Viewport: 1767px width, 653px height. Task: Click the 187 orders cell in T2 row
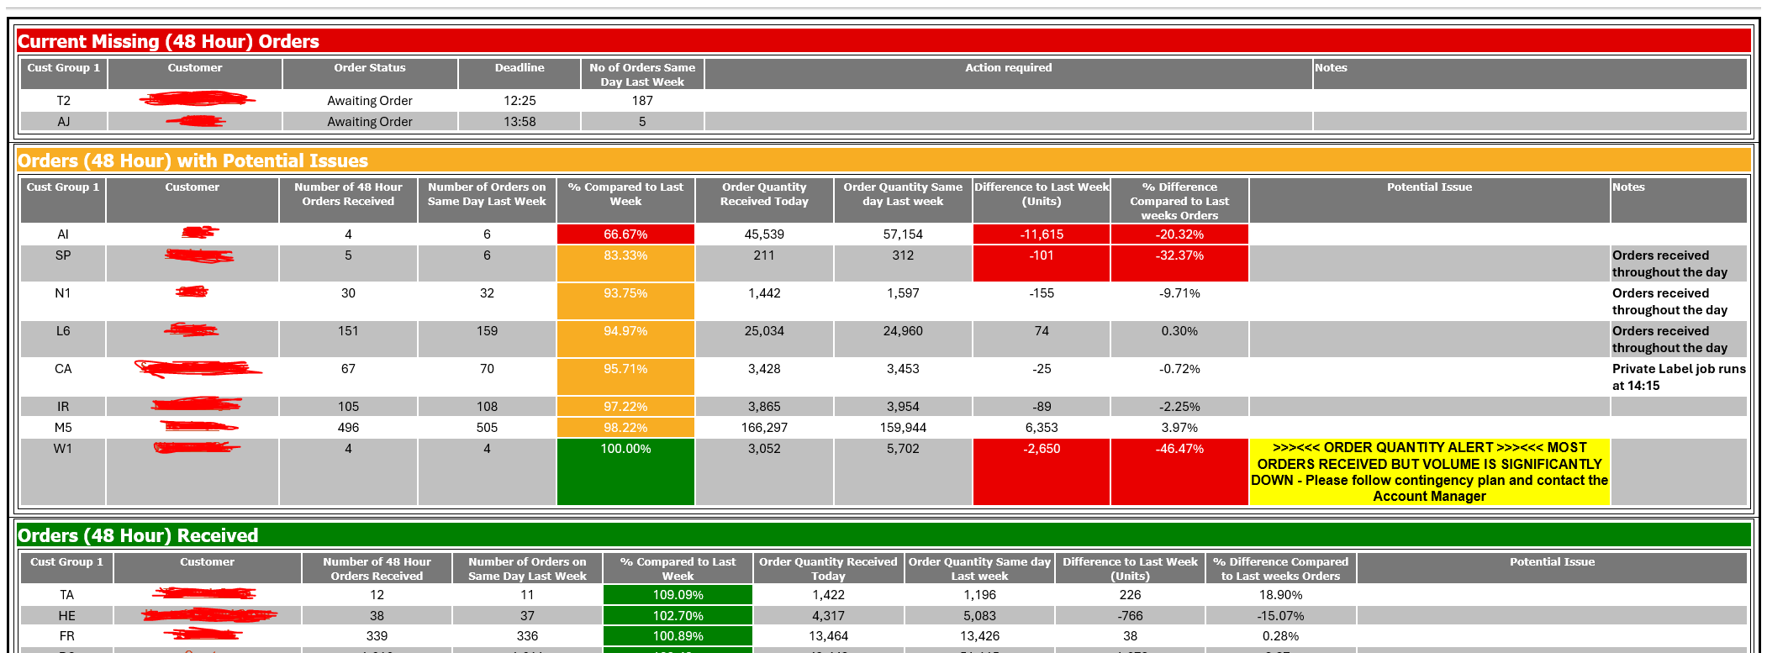pos(642,101)
